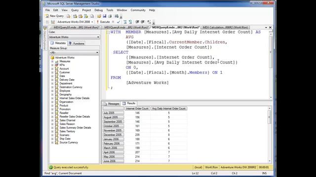
Task: Save the current query with the disk icon
Action: (104, 16)
